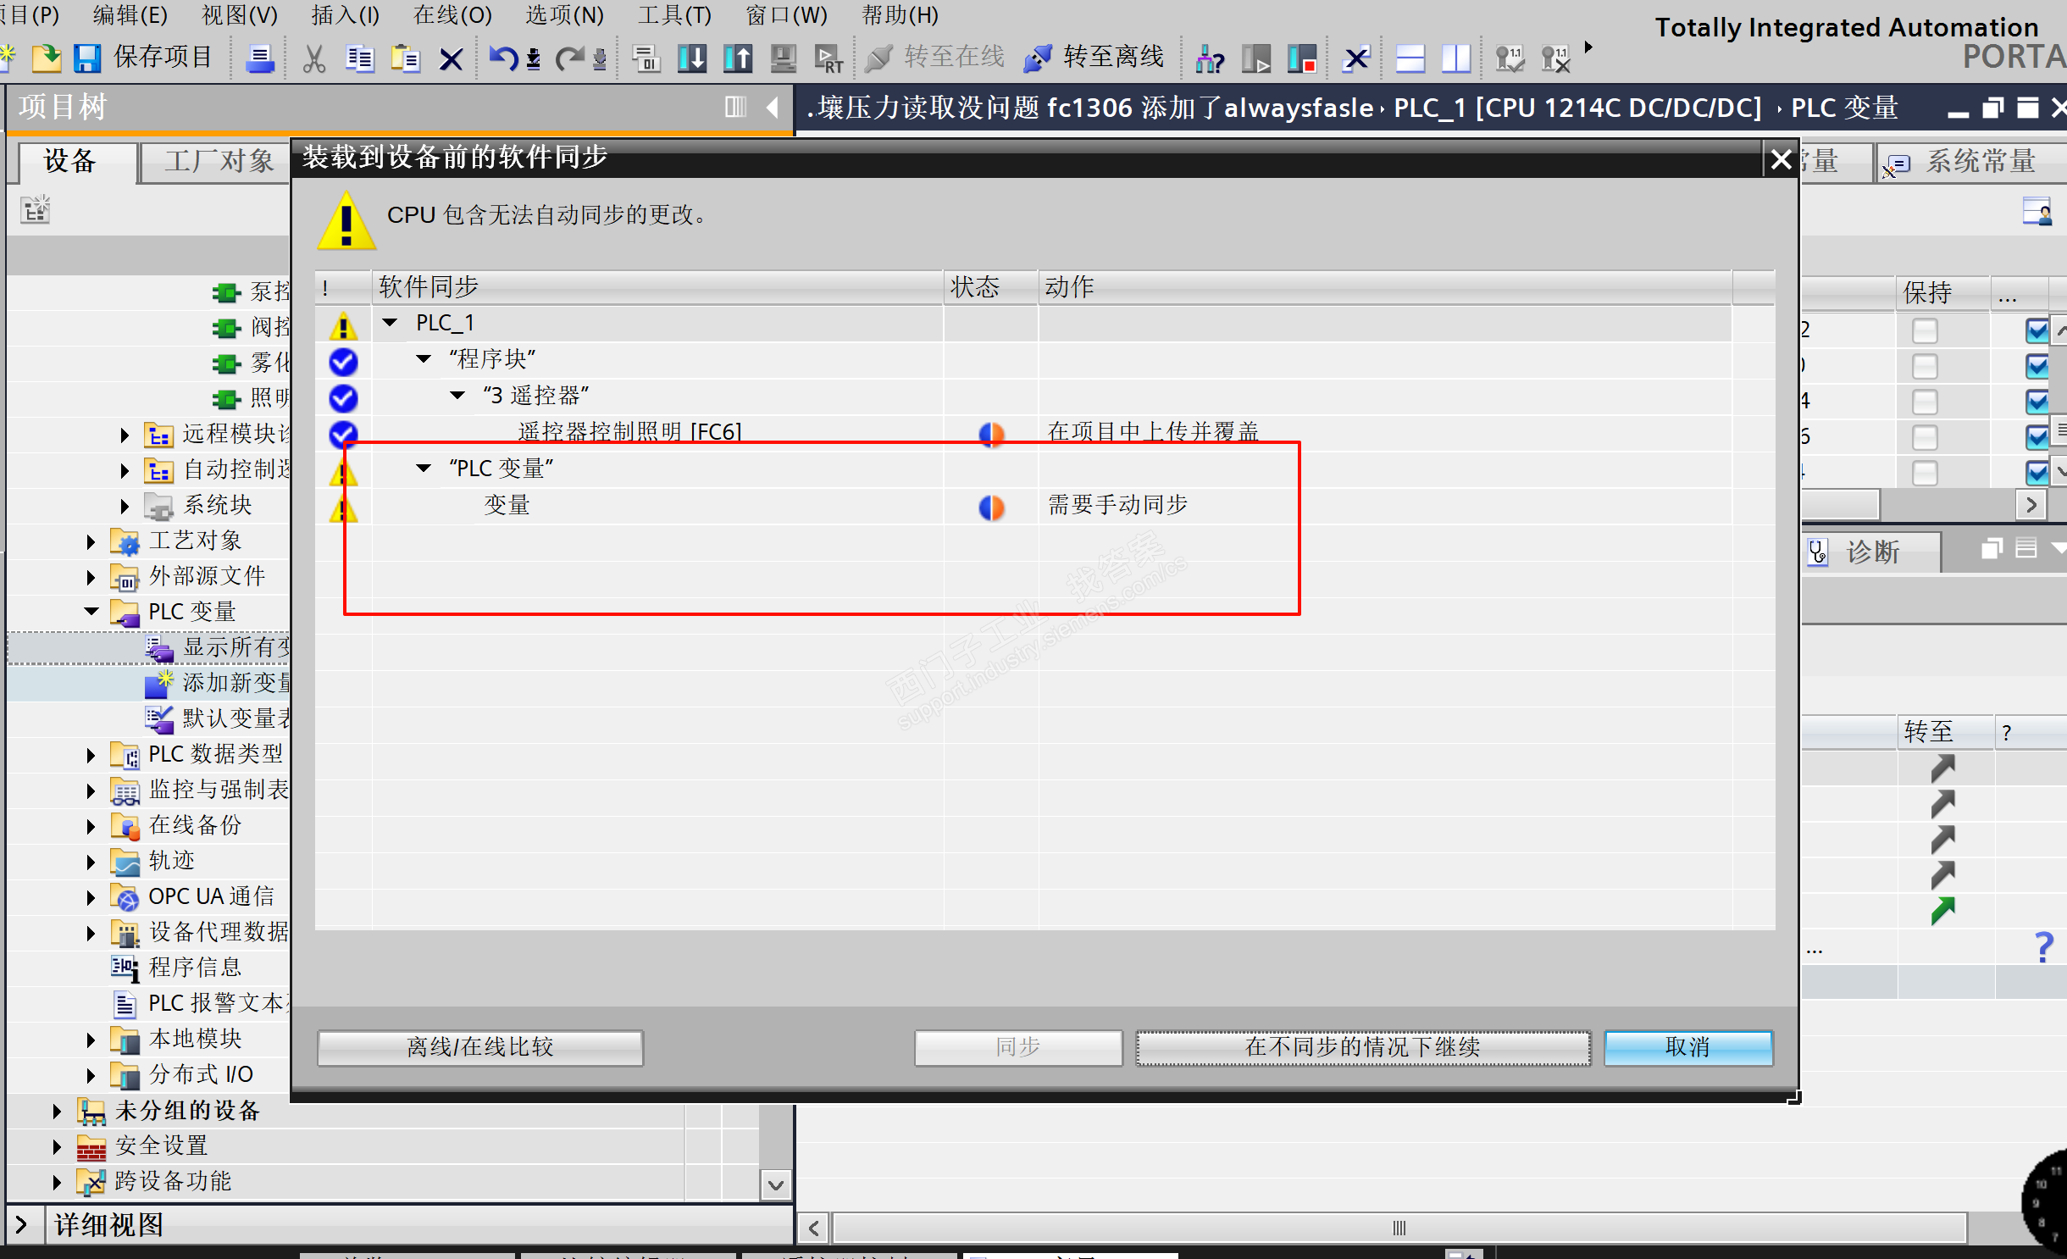The width and height of the screenshot is (2067, 1259).
Task: Expand the OPC UA 通信 tree folder
Action: (x=91, y=896)
